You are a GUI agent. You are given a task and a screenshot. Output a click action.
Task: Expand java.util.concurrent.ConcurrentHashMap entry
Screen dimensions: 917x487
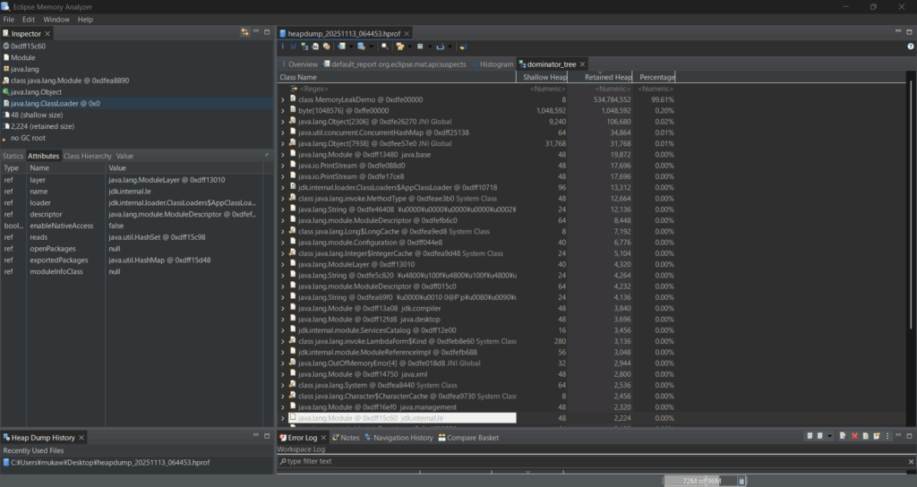(282, 132)
